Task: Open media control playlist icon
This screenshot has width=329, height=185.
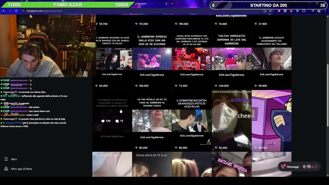Action: click(x=313, y=11)
